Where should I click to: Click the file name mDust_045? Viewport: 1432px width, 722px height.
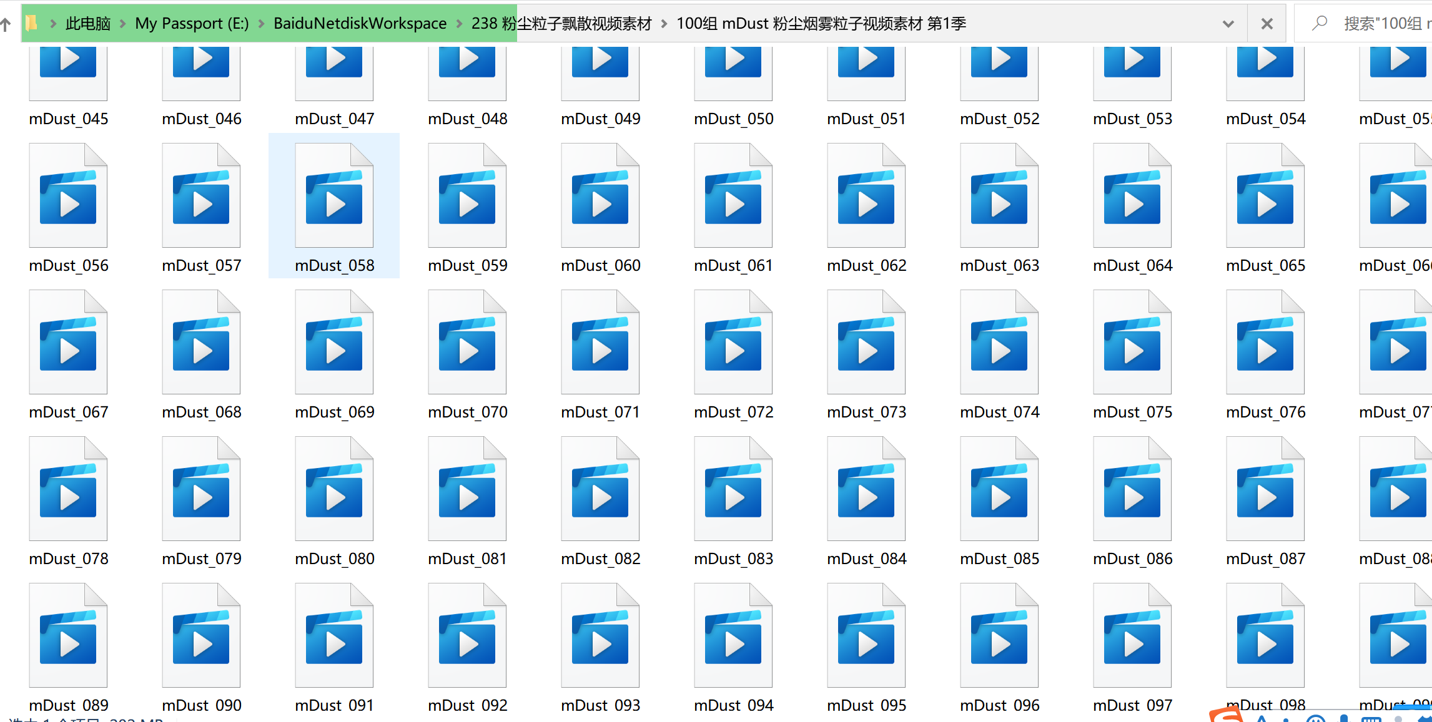pyautogui.click(x=69, y=119)
